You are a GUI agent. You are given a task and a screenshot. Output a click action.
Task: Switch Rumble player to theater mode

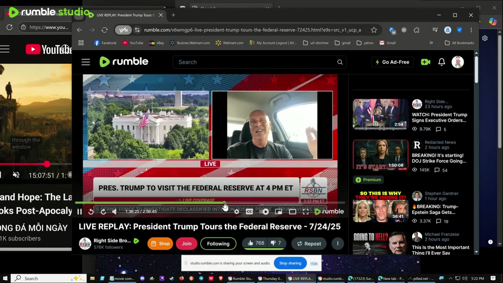pos(292,211)
